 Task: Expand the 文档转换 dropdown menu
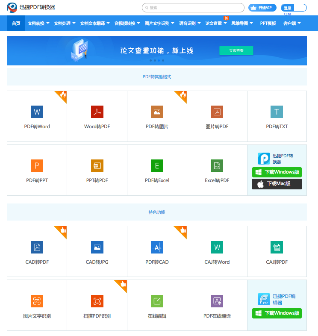tap(38, 23)
